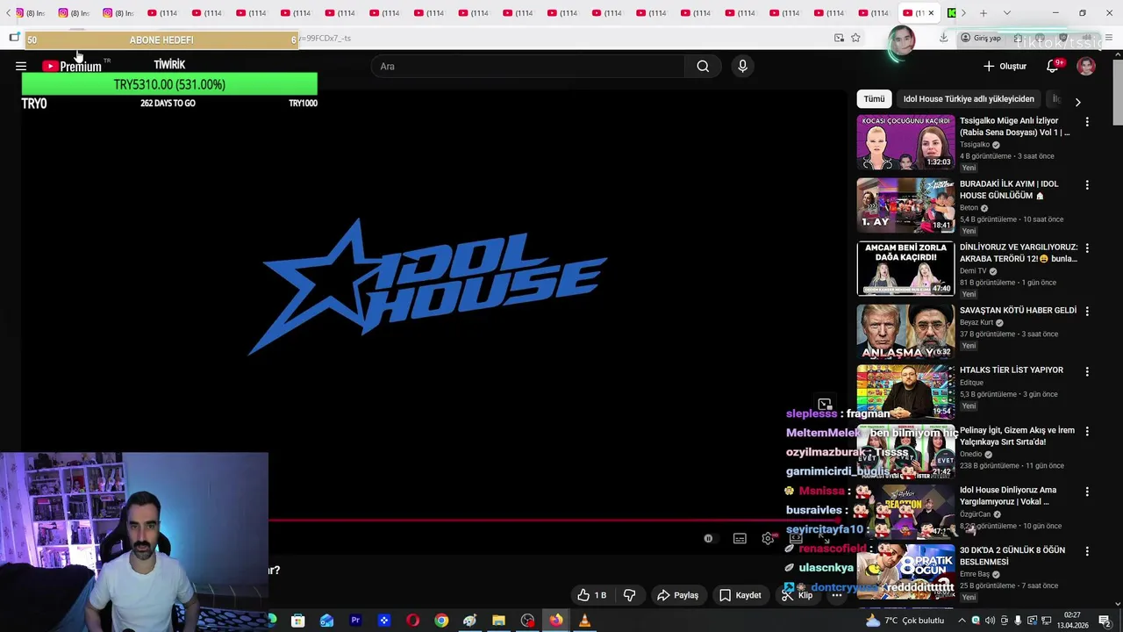Click the search magnifier button
1123x632 pixels.
(703, 66)
